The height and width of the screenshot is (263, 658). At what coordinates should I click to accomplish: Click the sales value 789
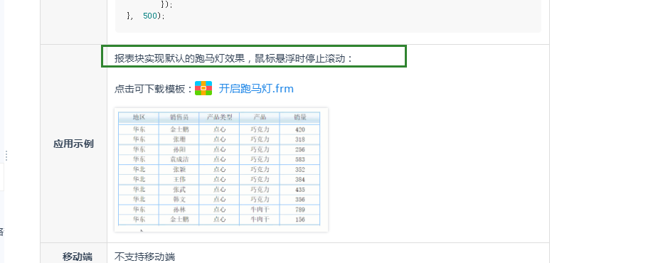coord(300,209)
